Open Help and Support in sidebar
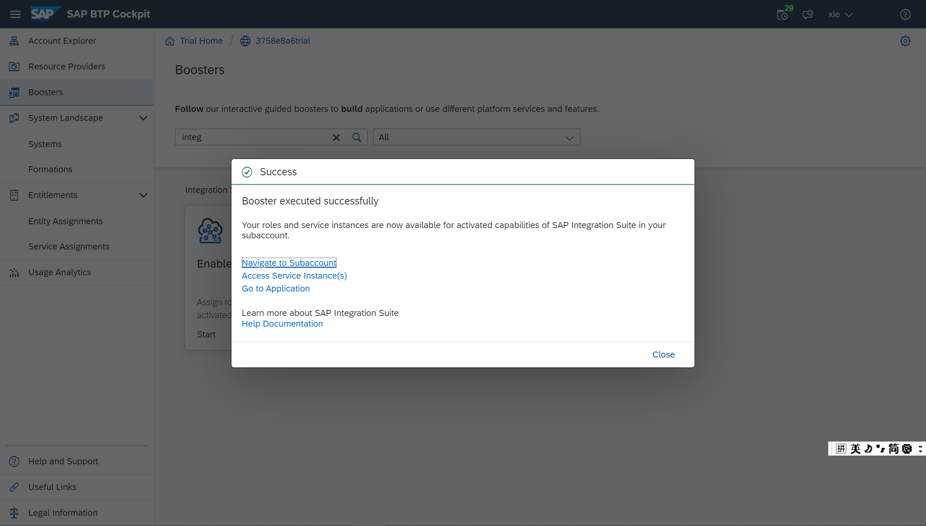926x526 pixels. coord(77,461)
